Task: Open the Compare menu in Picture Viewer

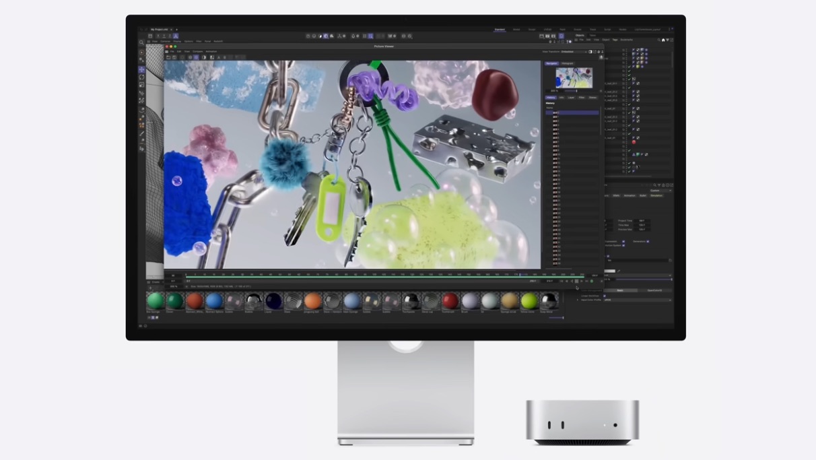Action: [x=198, y=51]
